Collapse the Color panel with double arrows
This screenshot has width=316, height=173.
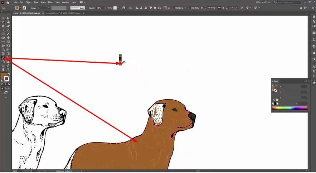coord(305,81)
